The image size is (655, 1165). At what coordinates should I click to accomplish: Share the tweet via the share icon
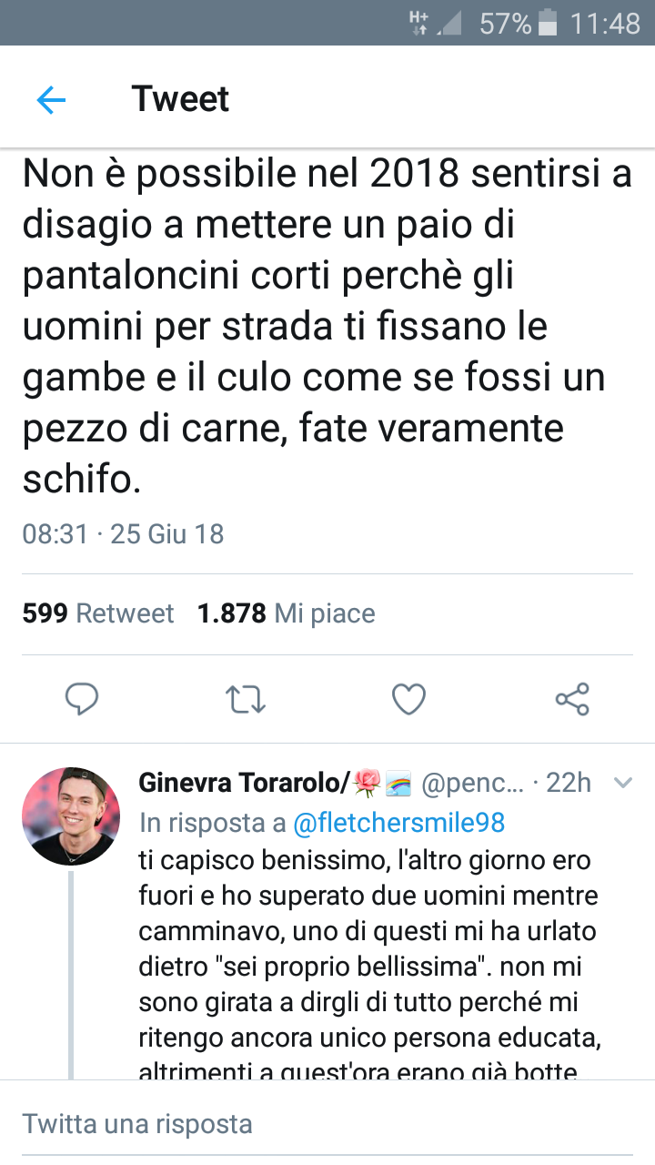coord(572,699)
